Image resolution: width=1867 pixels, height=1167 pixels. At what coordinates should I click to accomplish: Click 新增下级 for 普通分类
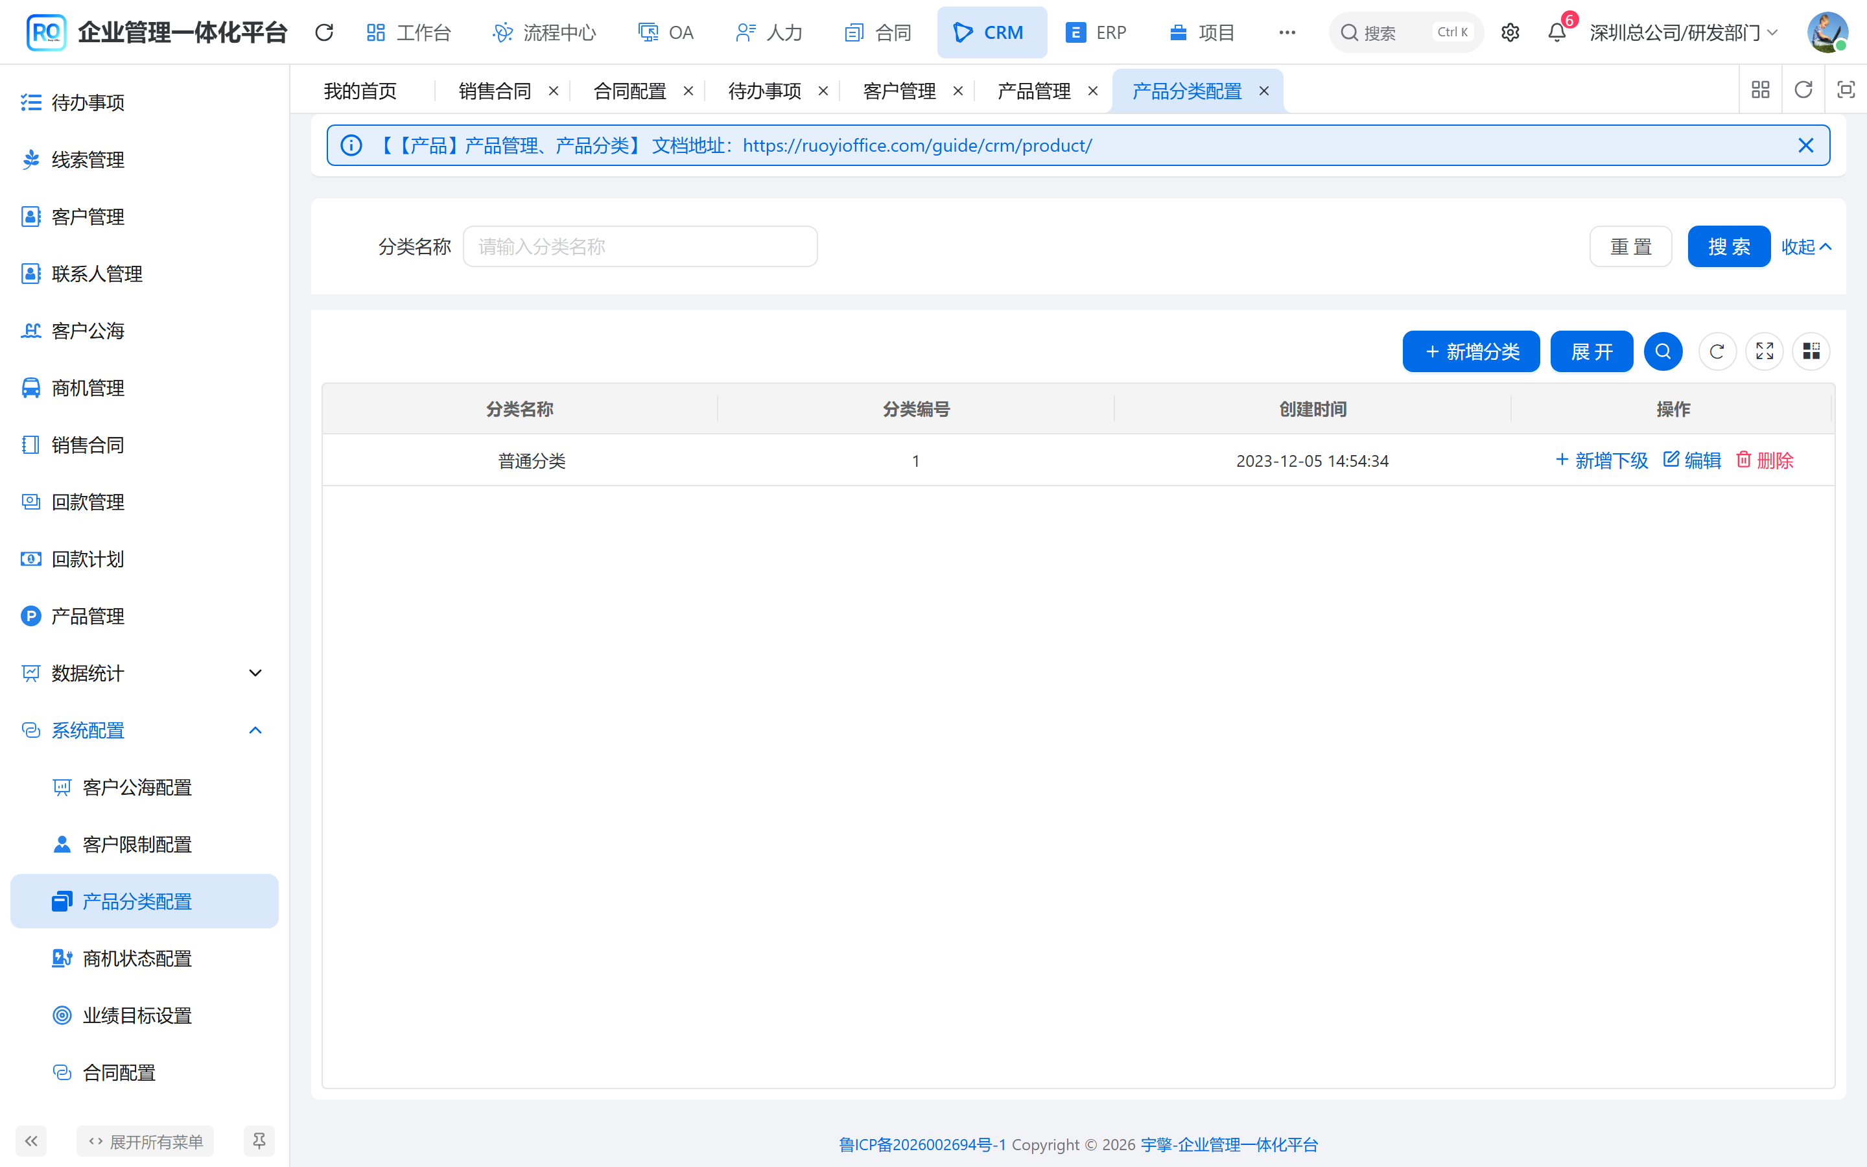(x=1602, y=461)
